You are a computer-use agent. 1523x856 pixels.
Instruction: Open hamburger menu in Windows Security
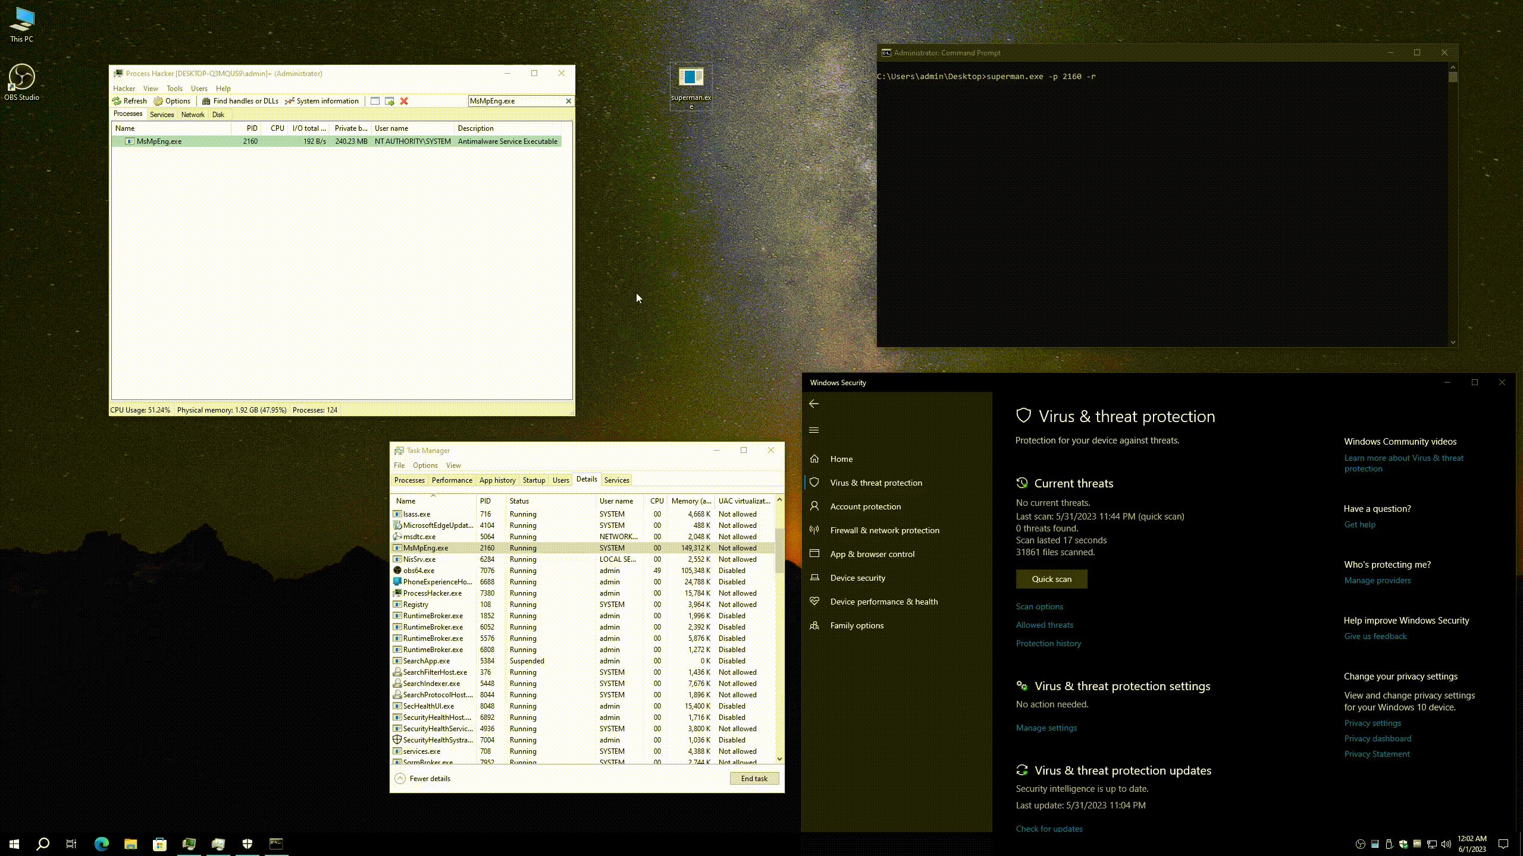tap(814, 430)
